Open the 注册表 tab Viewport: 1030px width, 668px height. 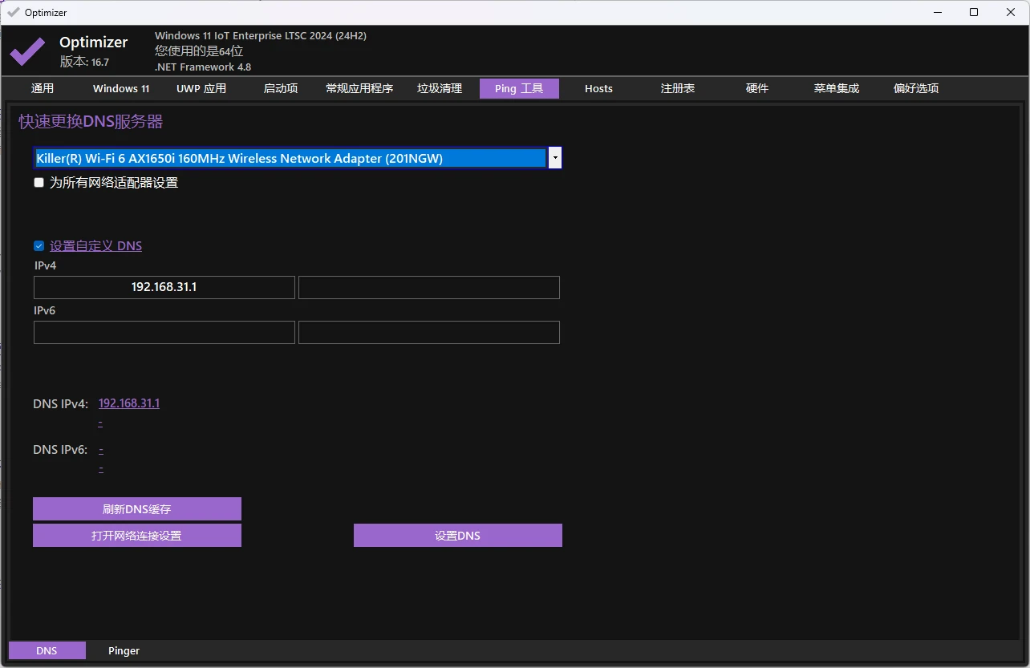[x=678, y=88]
